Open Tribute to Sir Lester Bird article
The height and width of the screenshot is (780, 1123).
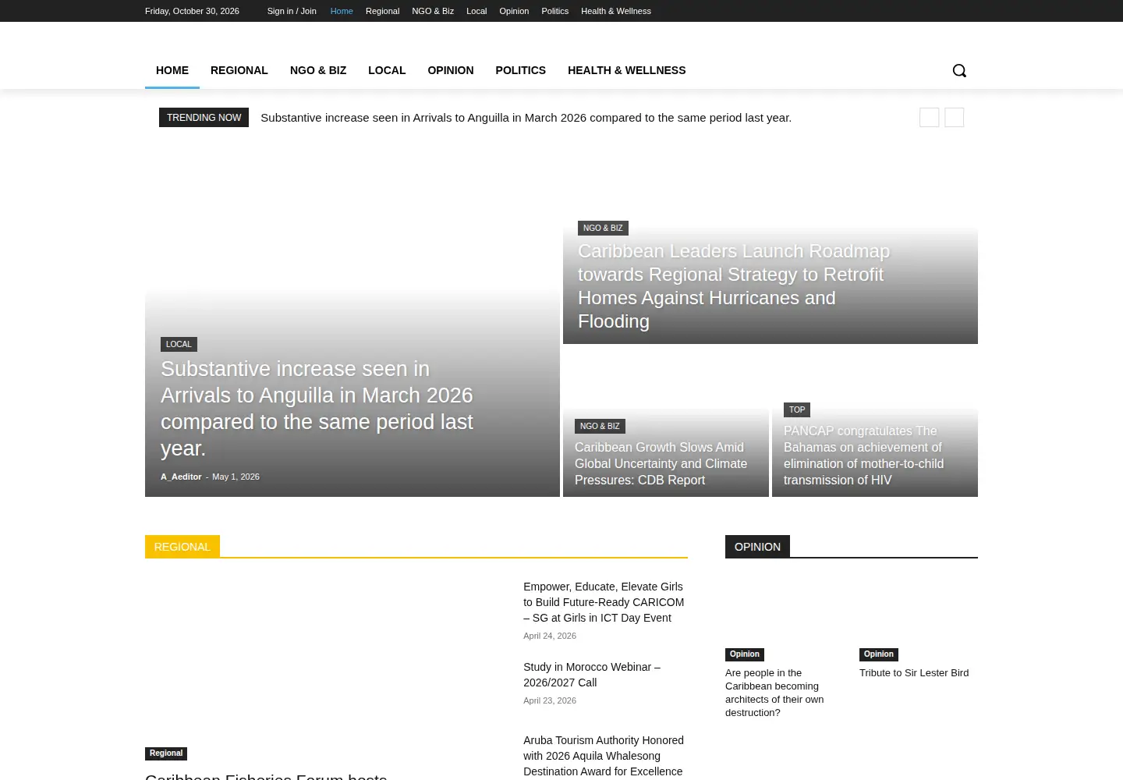(x=914, y=673)
